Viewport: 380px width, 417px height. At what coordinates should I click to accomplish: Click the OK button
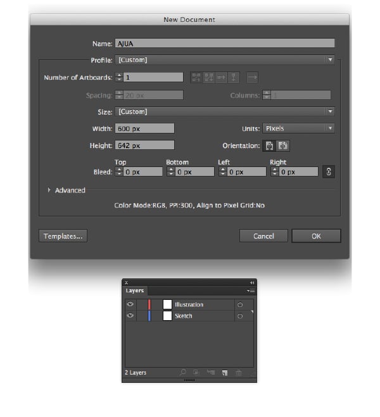(316, 236)
